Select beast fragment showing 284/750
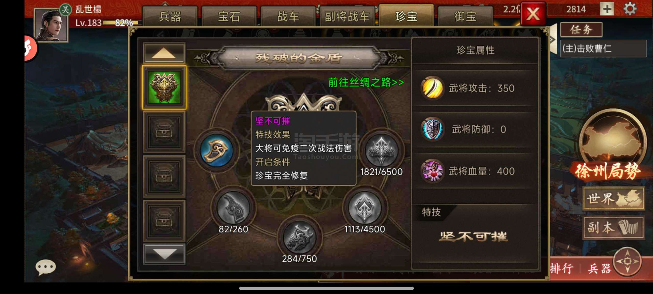 pos(299,237)
